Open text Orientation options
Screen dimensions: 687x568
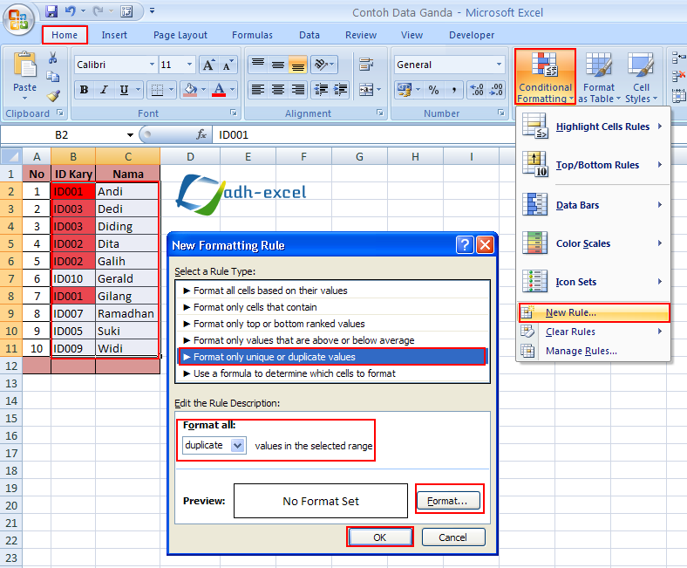[324, 65]
